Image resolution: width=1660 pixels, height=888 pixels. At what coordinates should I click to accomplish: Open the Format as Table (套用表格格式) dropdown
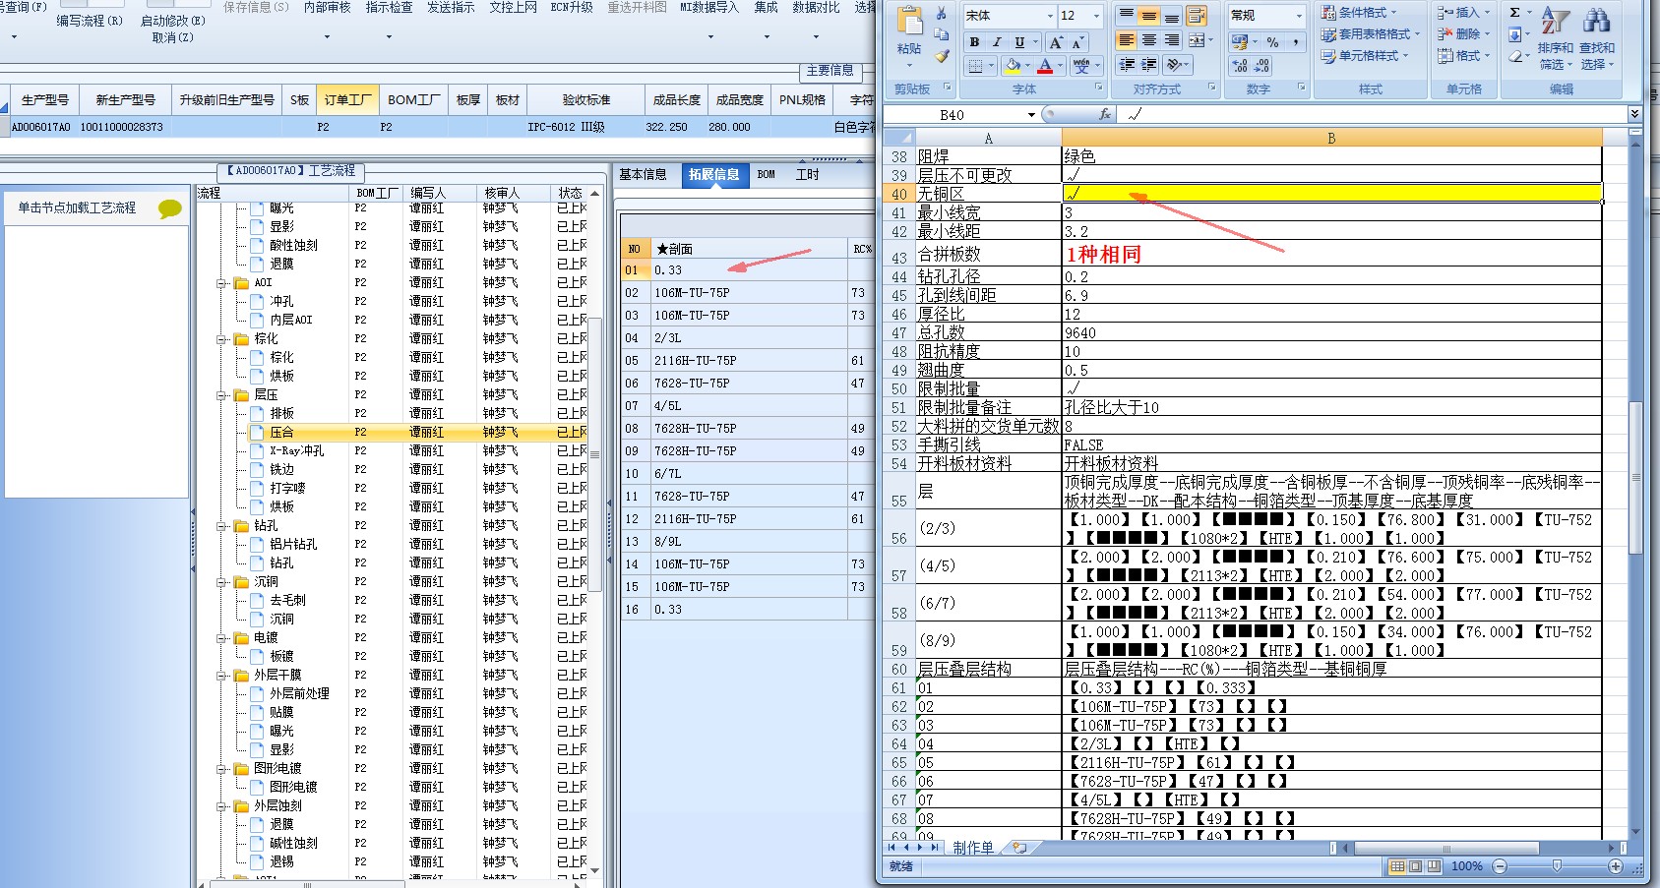coord(1371,34)
